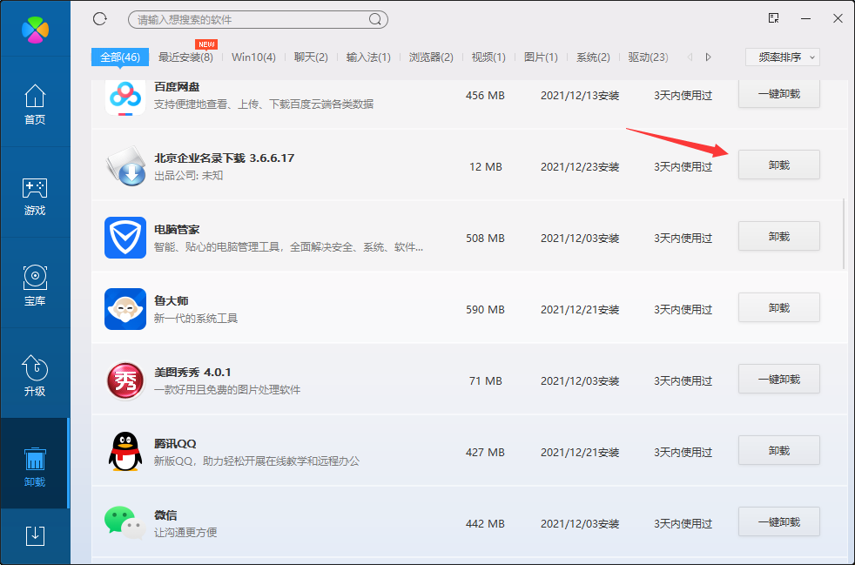
Task: Go to the 游戏 games section
Action: tap(35, 196)
